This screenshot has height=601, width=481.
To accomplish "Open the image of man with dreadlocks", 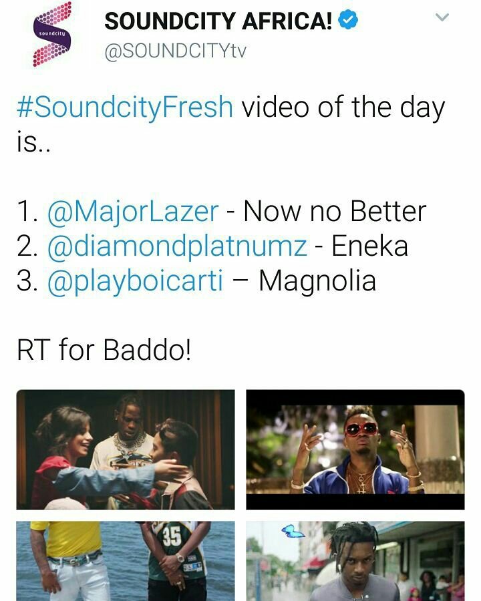I will click(x=355, y=561).
